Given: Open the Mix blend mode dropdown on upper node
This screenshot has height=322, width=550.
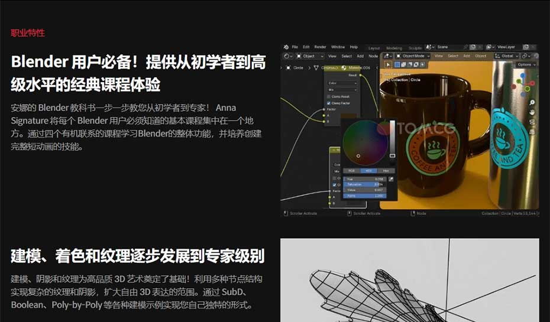Looking at the screenshot, I should coord(342,90).
